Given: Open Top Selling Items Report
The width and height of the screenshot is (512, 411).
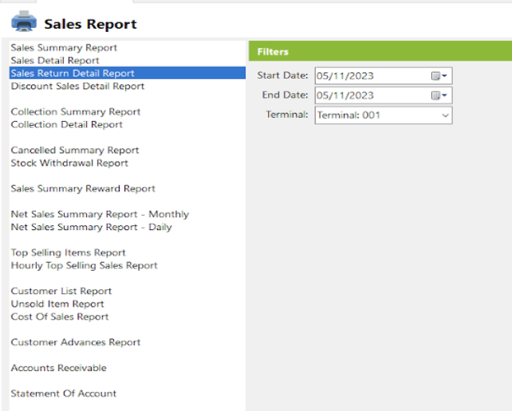Looking at the screenshot, I should 69,252.
